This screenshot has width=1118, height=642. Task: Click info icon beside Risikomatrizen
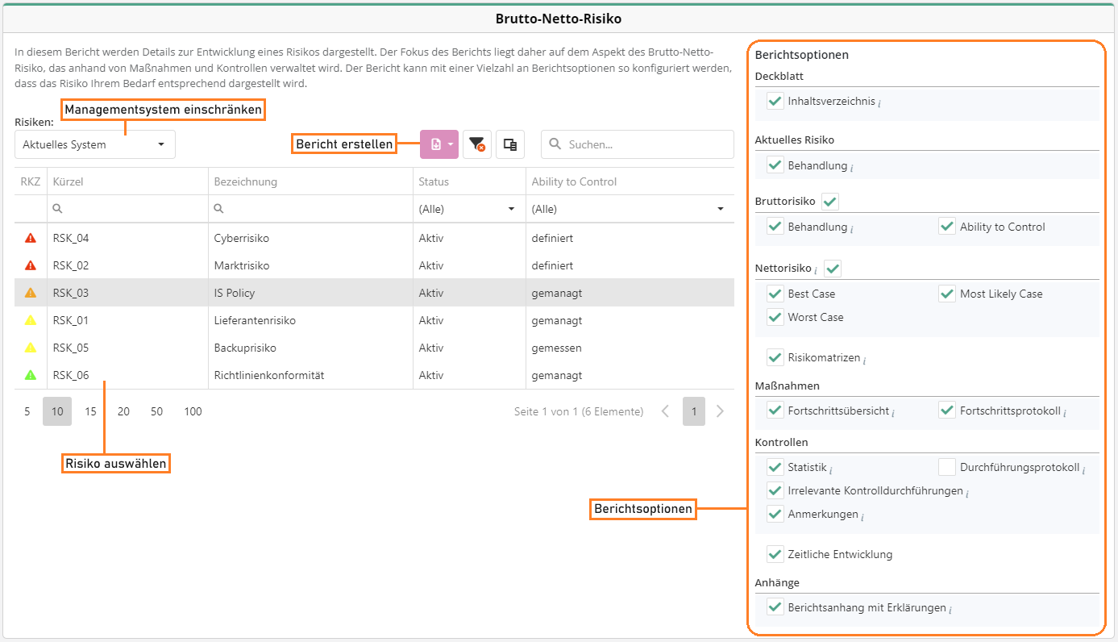pos(864,359)
